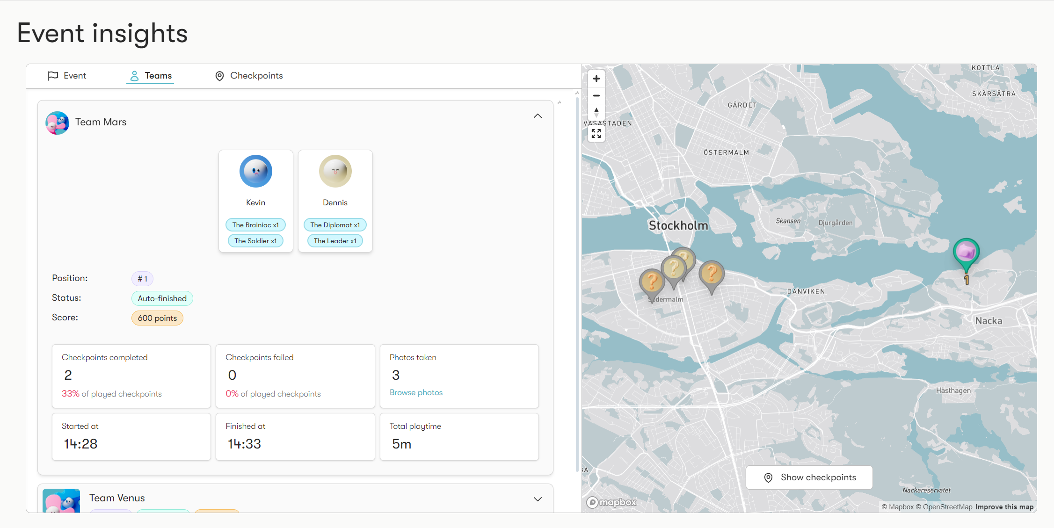Image resolution: width=1054 pixels, height=528 pixels.
Task: Click the Finished at 14:33 card
Action: [x=295, y=436]
